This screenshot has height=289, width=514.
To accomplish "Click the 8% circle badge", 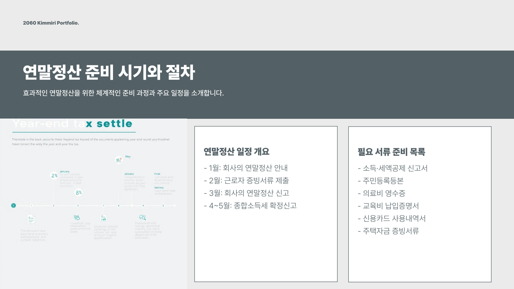I will coord(78,193).
